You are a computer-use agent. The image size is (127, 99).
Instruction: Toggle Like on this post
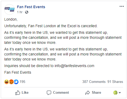pos(22,93)
